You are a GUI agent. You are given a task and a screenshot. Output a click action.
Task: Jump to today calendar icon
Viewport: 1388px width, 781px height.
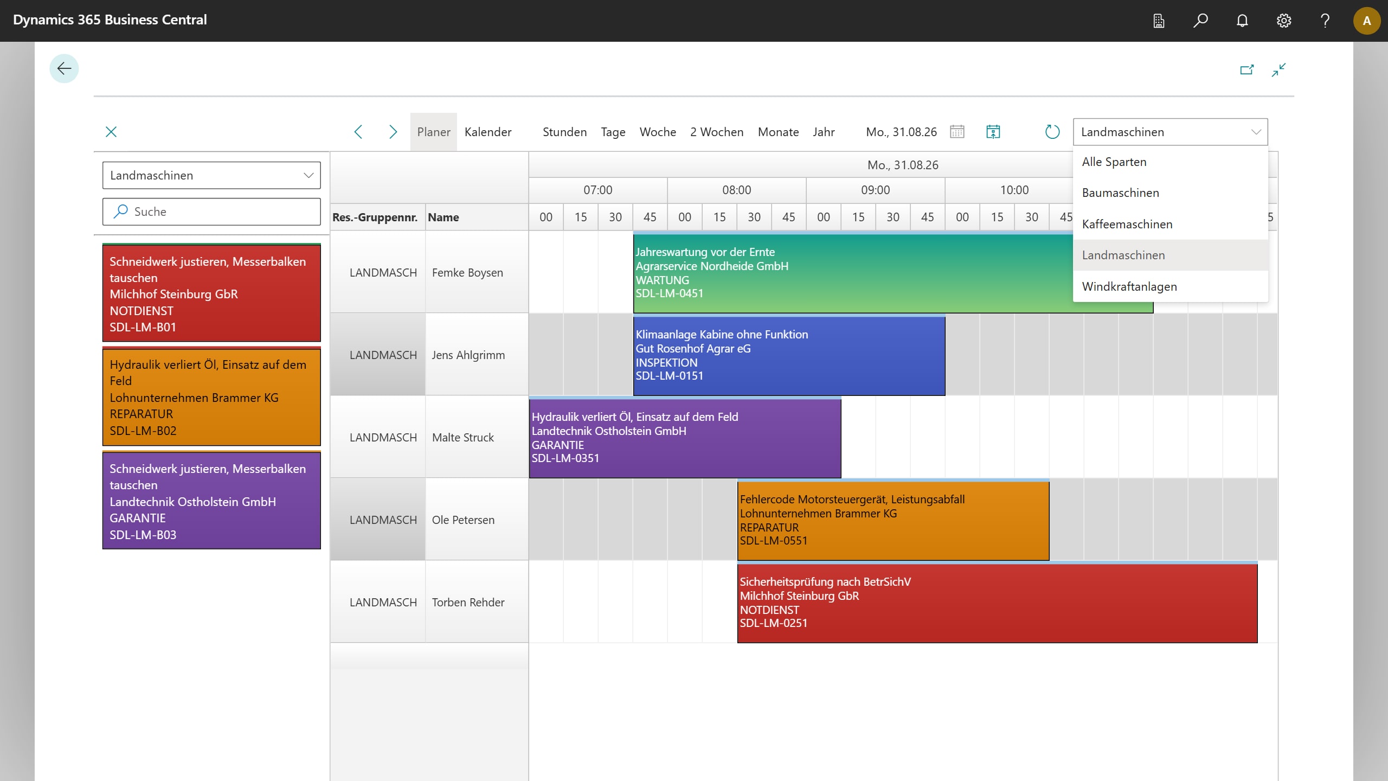pyautogui.click(x=993, y=132)
